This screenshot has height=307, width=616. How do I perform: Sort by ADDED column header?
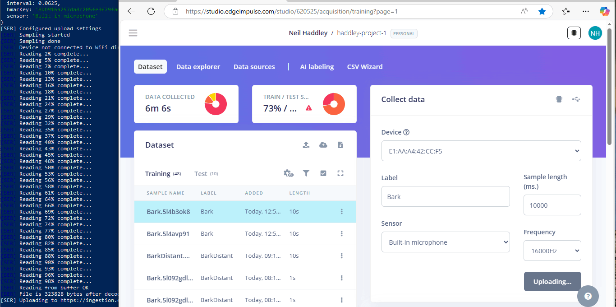254,193
